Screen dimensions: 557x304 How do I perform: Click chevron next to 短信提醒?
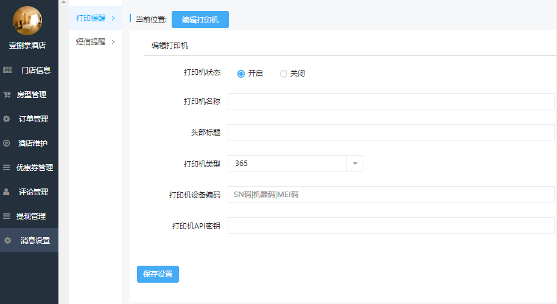click(x=113, y=42)
